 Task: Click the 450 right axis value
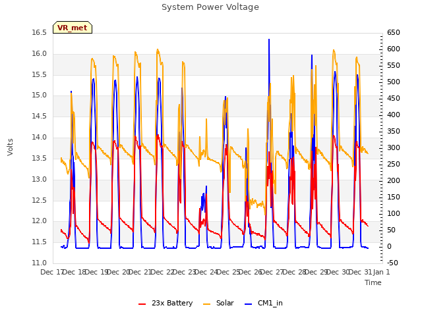click(394, 98)
